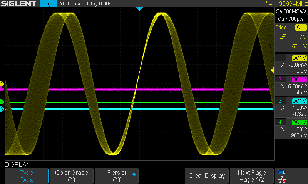Click the LAN network status icon
Image resolution: width=308 pixels, height=184 pixels.
tap(281, 179)
